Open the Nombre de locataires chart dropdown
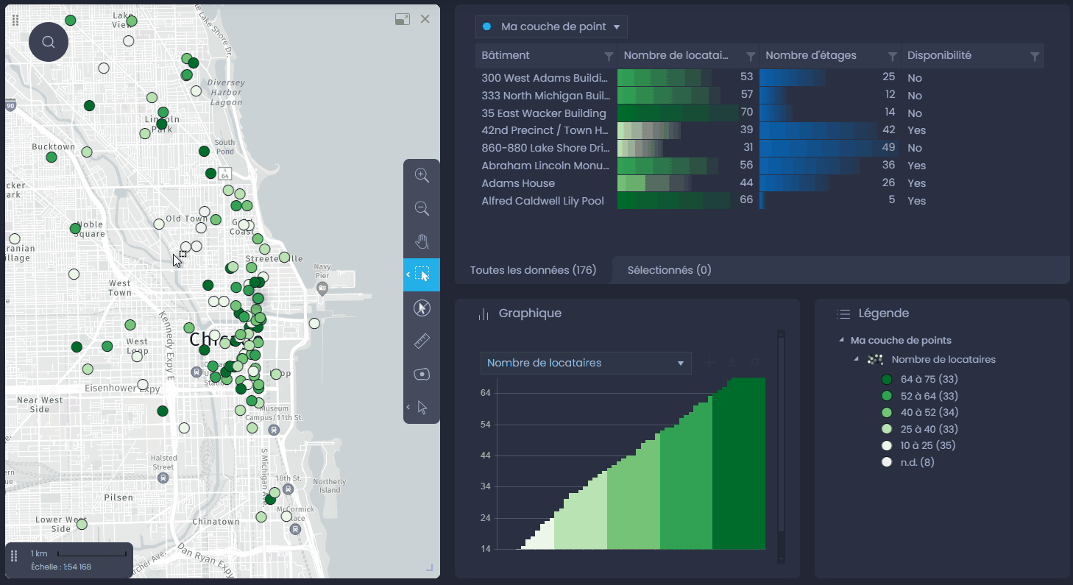The image size is (1073, 585). 586,363
